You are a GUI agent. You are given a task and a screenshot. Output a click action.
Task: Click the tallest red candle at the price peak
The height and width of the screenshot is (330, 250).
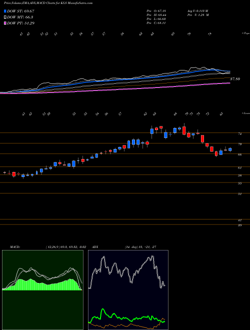tap(184, 130)
